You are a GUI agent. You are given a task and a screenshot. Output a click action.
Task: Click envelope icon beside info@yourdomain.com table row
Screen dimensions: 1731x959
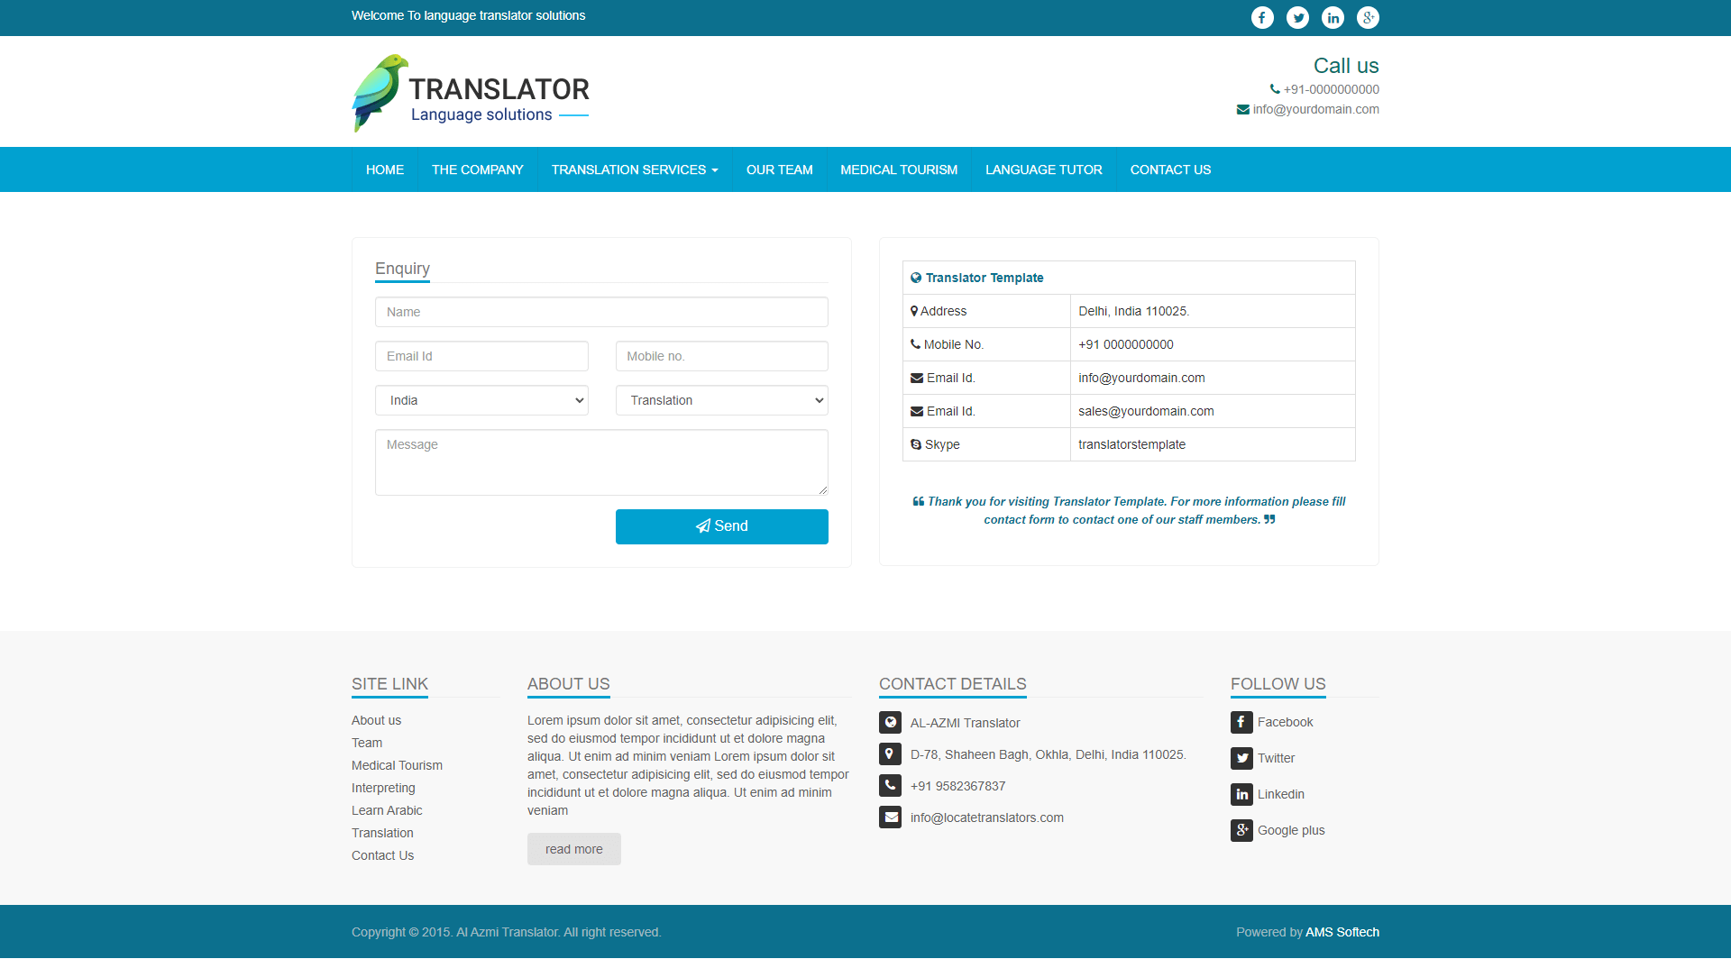click(917, 378)
